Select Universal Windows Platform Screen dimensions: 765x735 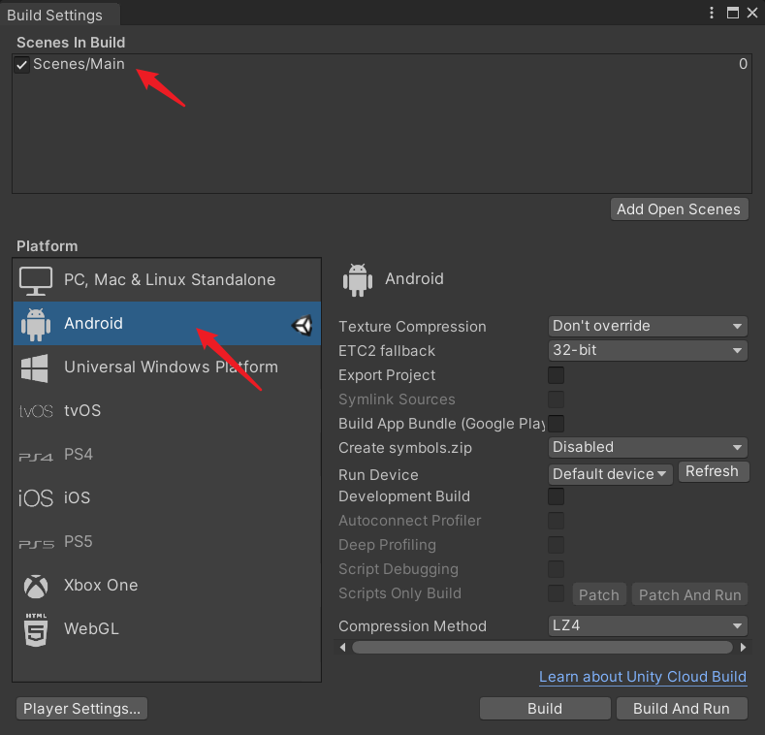[167, 367]
